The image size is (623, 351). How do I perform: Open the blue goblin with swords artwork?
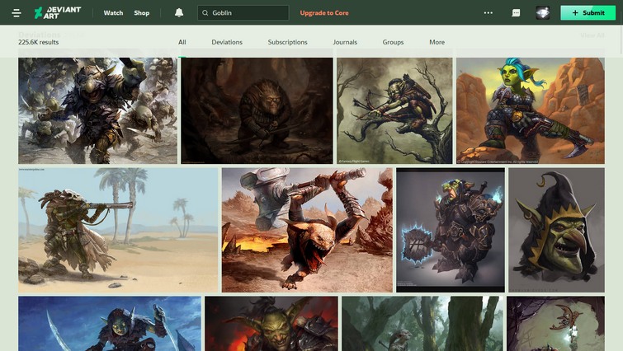tap(110, 324)
